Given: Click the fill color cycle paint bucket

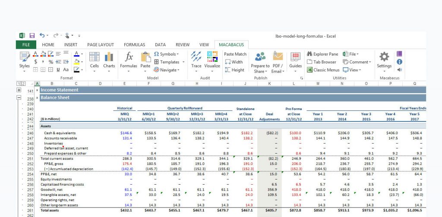Looking at the screenshot, I should (43, 54).
